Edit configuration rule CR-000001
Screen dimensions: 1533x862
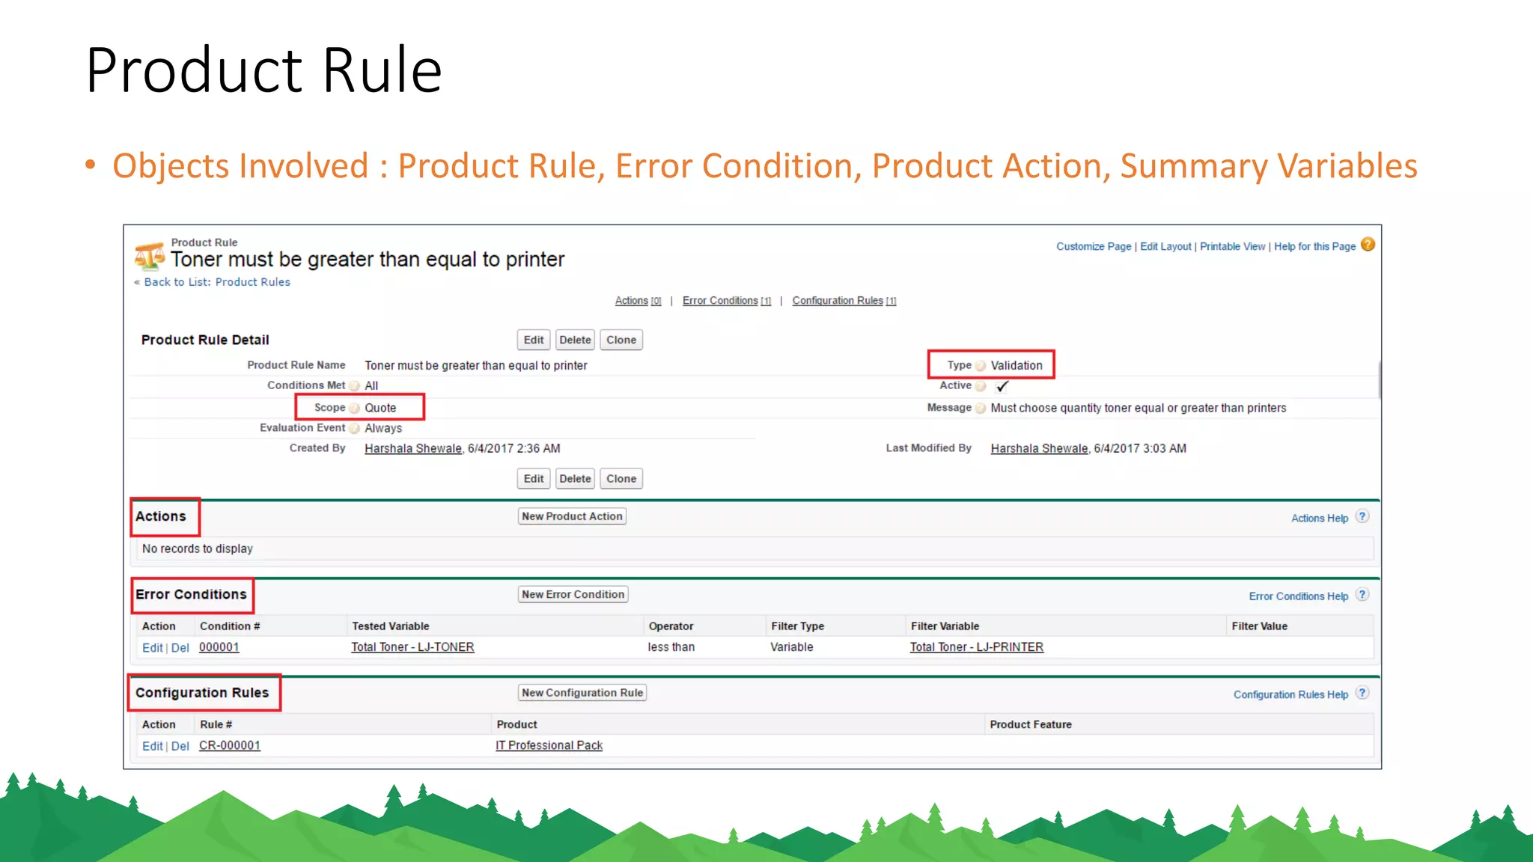(x=152, y=746)
